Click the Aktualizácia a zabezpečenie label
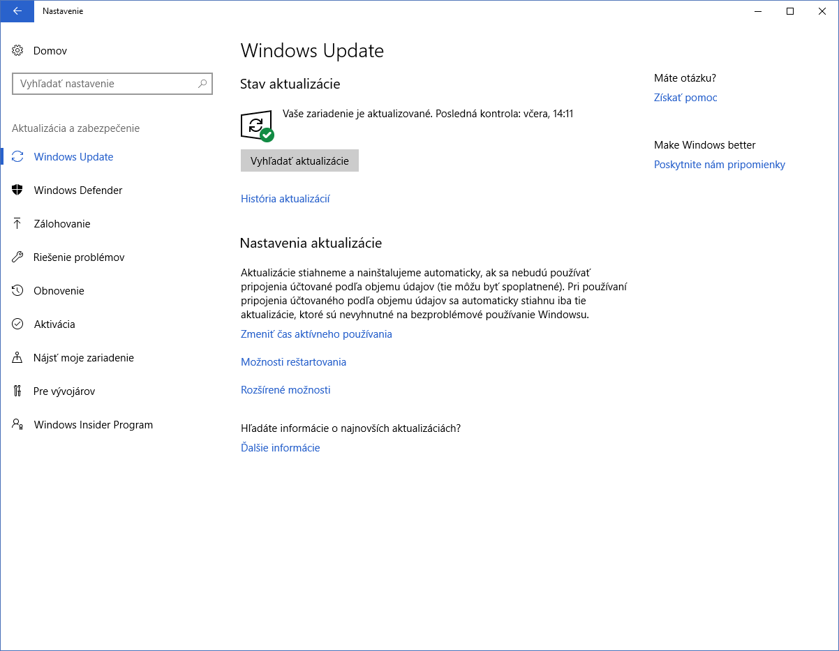 click(x=75, y=128)
